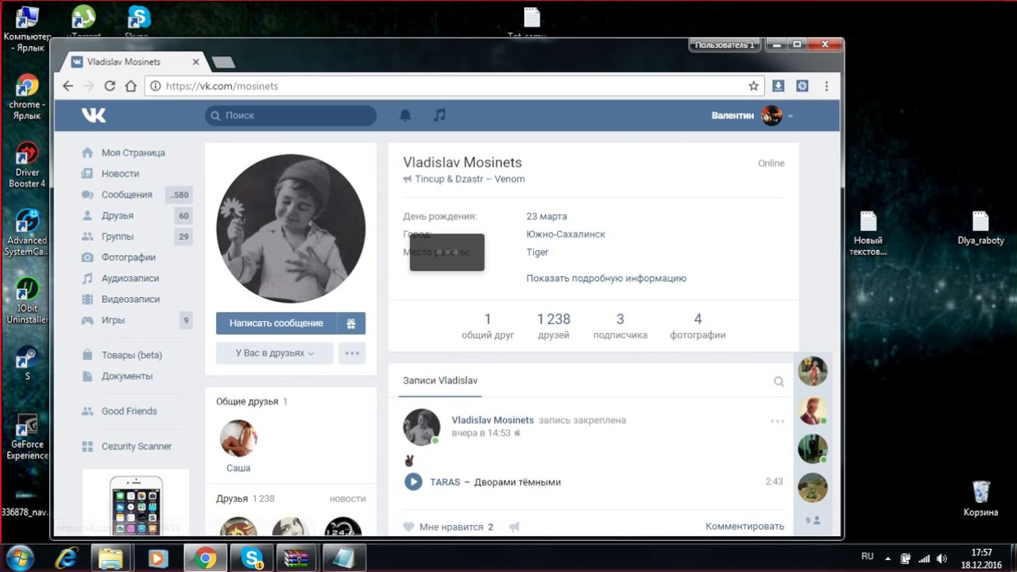The width and height of the screenshot is (1017, 572).
Task: Show hidden system tray icons
Action: click(x=887, y=558)
